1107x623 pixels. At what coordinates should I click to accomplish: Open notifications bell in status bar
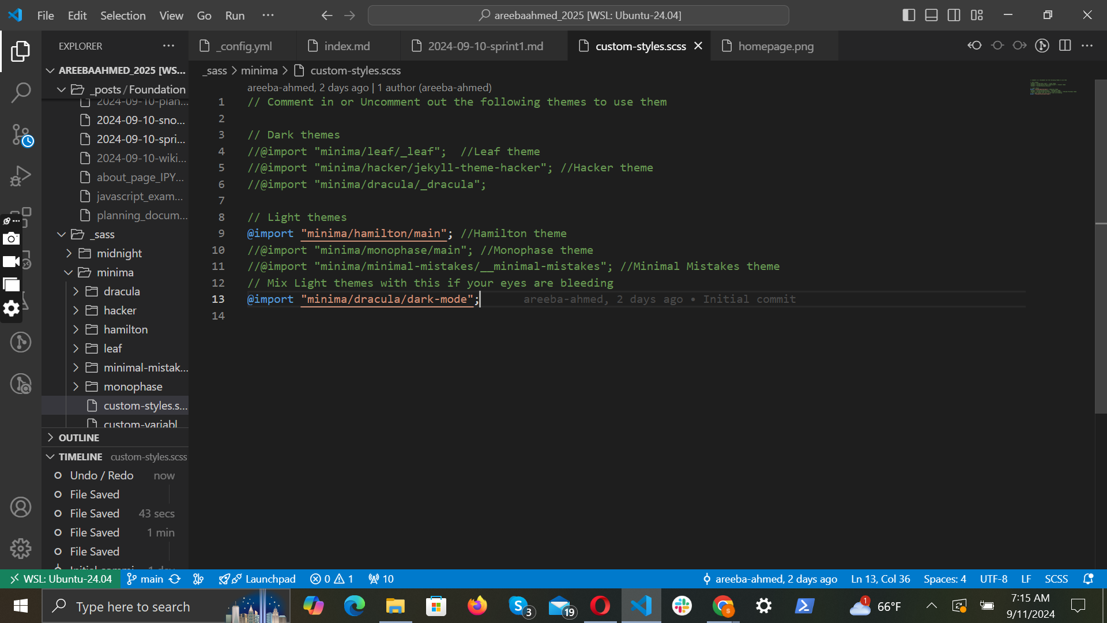click(1088, 579)
